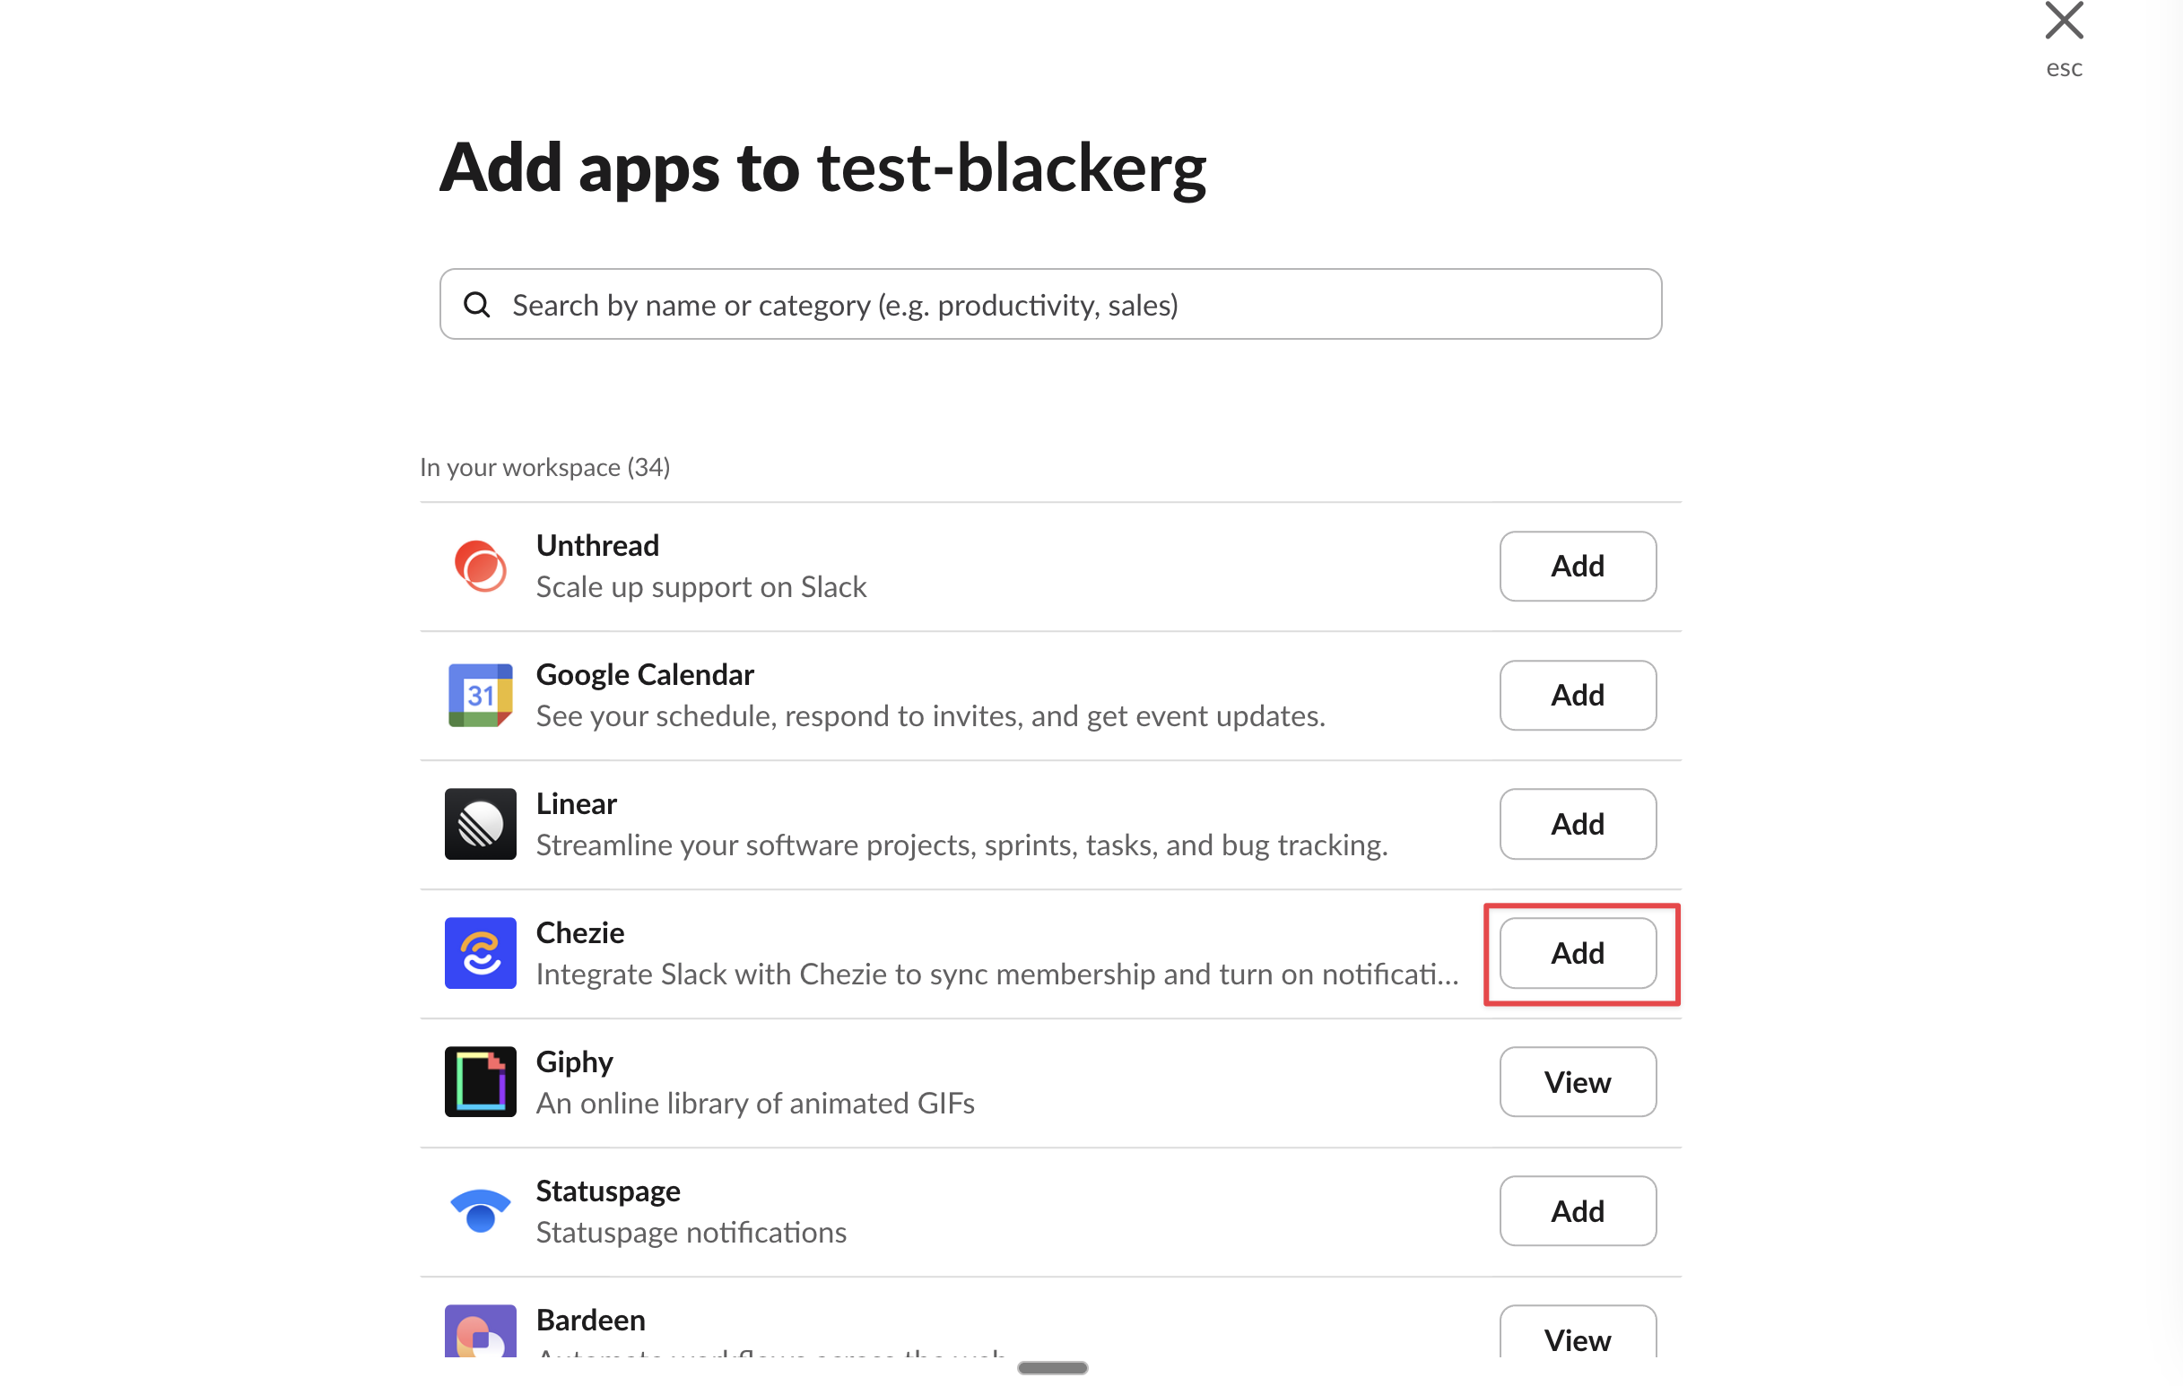Screen dimensions: 2183x1386
Task: Open the Statuspage app name link
Action: point(607,1191)
